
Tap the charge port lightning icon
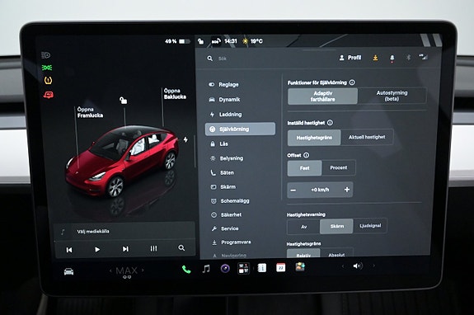coord(185,139)
